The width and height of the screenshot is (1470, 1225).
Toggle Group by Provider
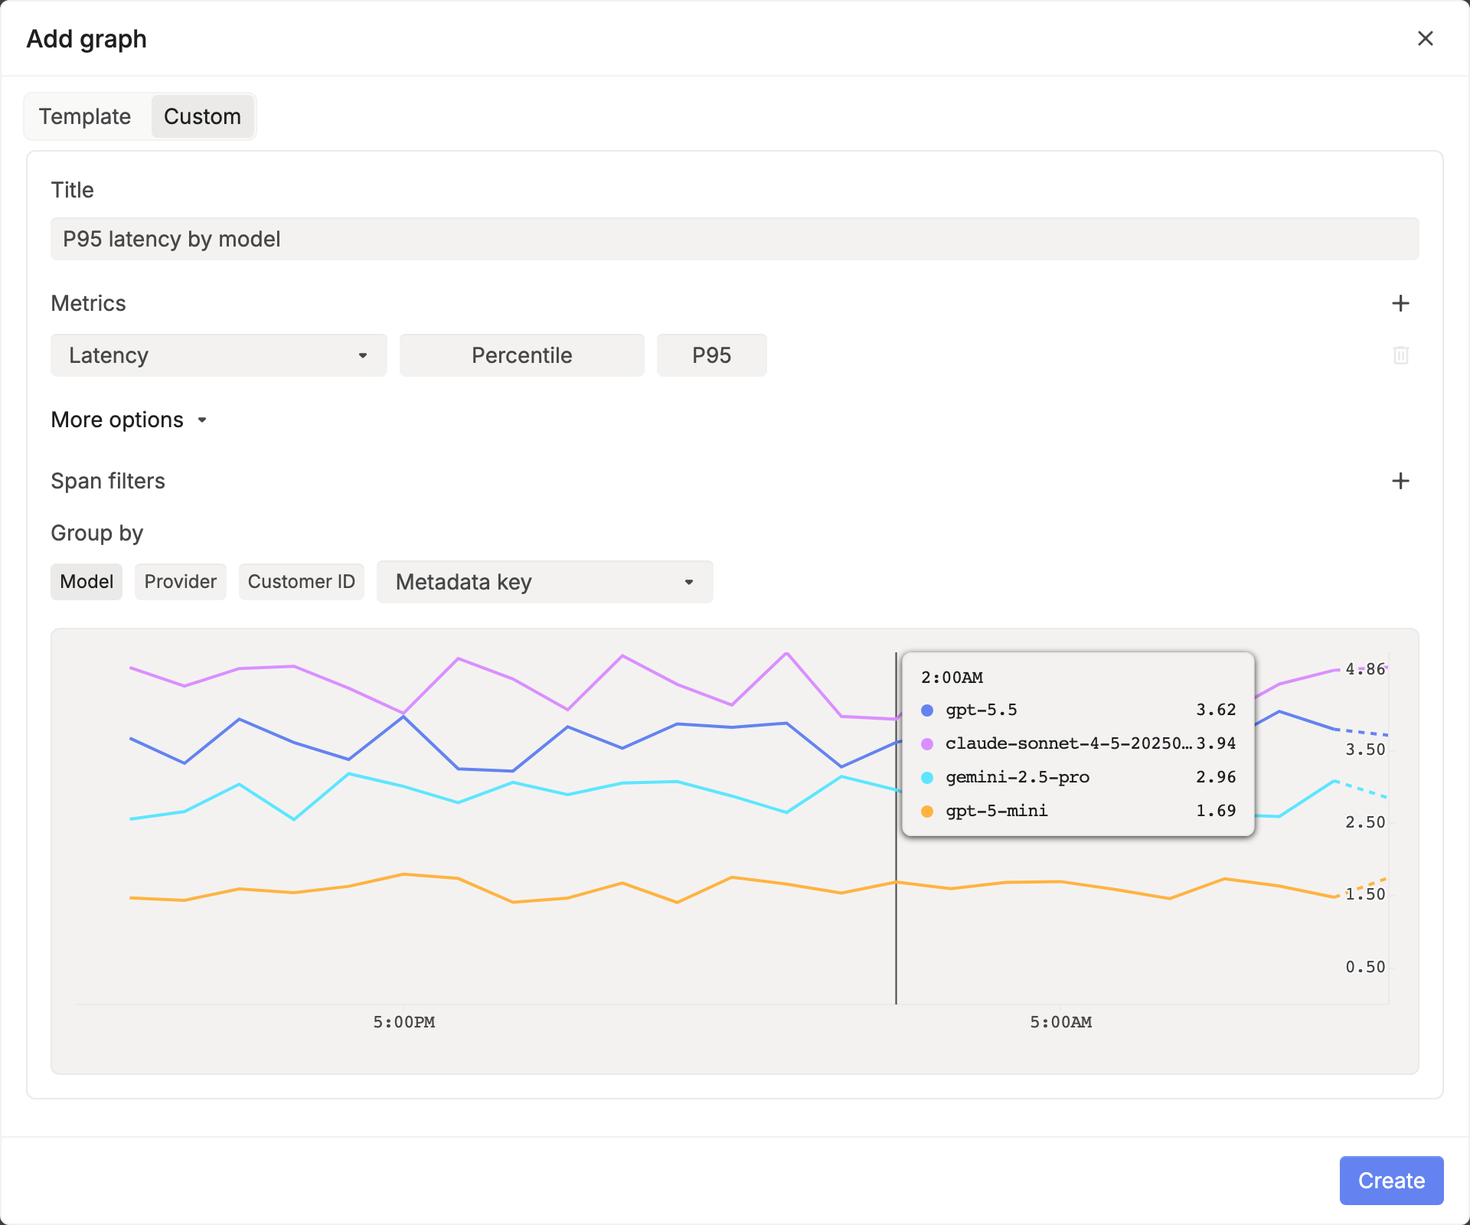[x=180, y=582]
